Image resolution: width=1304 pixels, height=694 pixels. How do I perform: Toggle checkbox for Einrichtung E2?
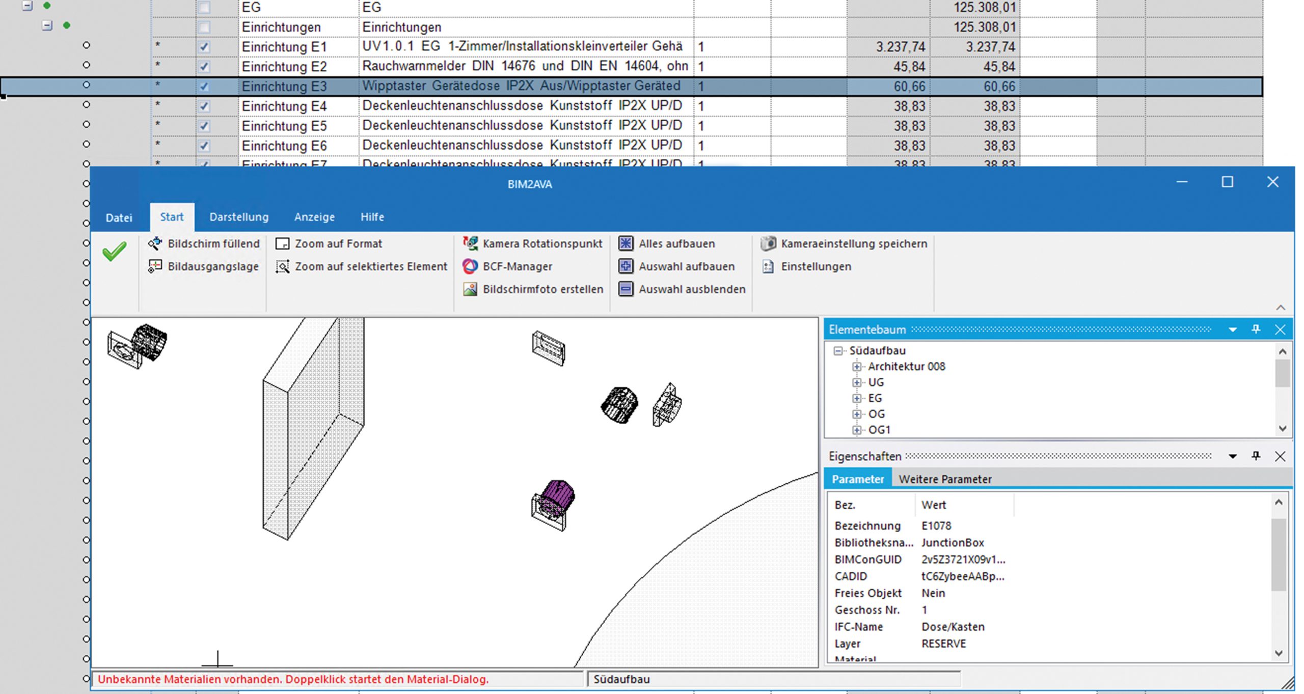click(204, 67)
